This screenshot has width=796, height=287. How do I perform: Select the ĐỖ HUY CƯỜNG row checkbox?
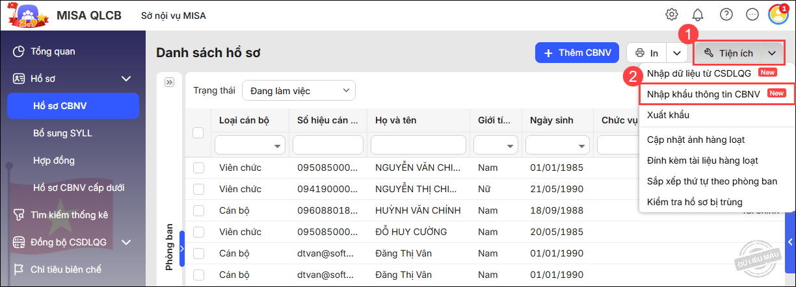(198, 232)
